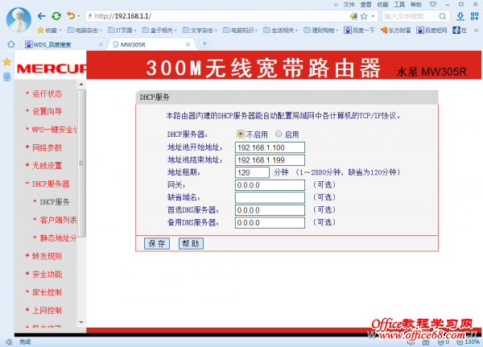
Task: Click the sidebar mobile phone icon
Action: pyautogui.click(x=6, y=76)
